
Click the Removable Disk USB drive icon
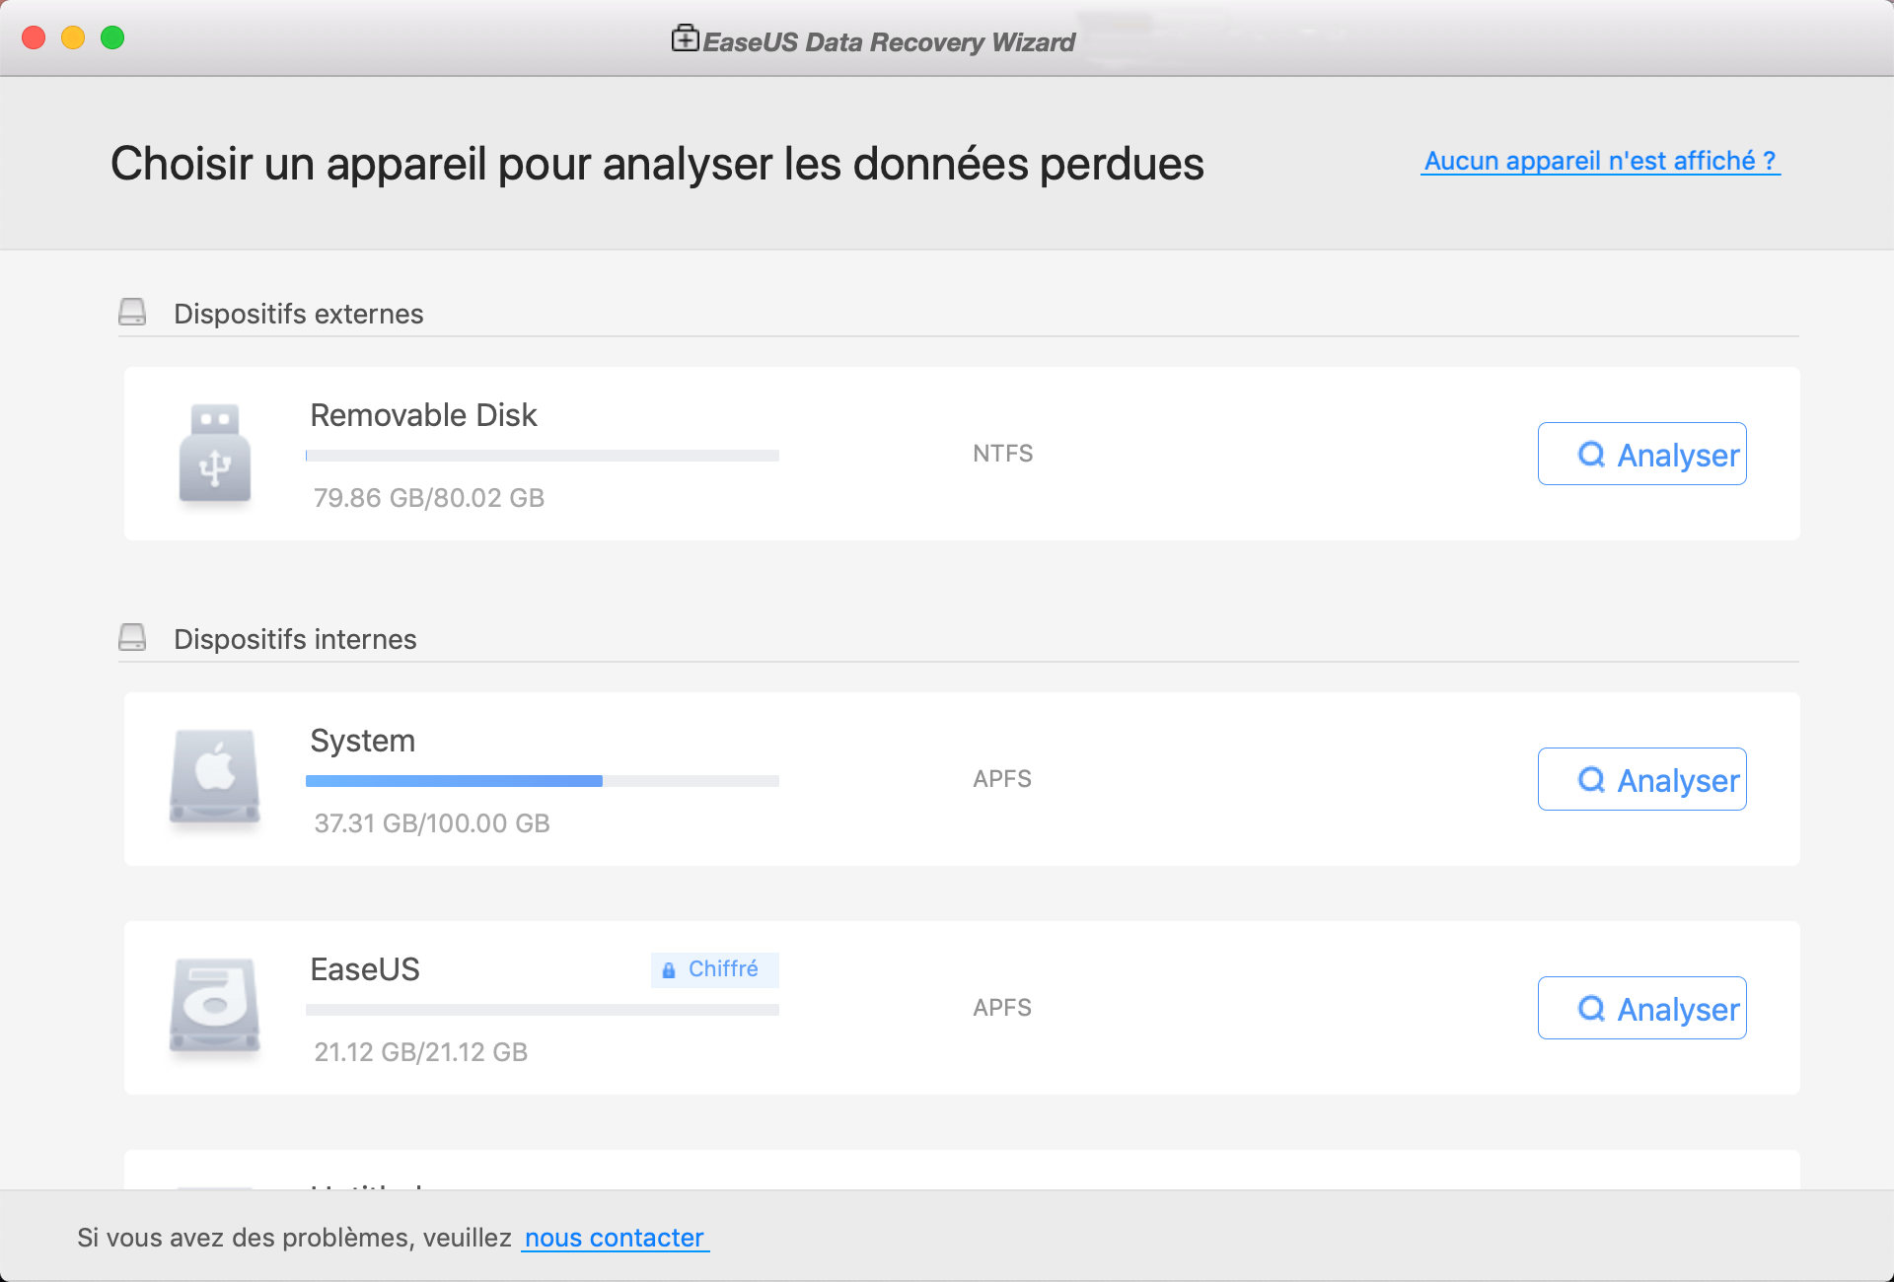tap(215, 454)
